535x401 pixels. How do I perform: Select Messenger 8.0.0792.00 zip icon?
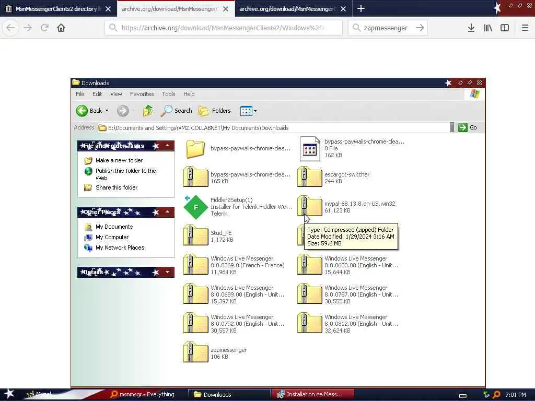tap(195, 323)
